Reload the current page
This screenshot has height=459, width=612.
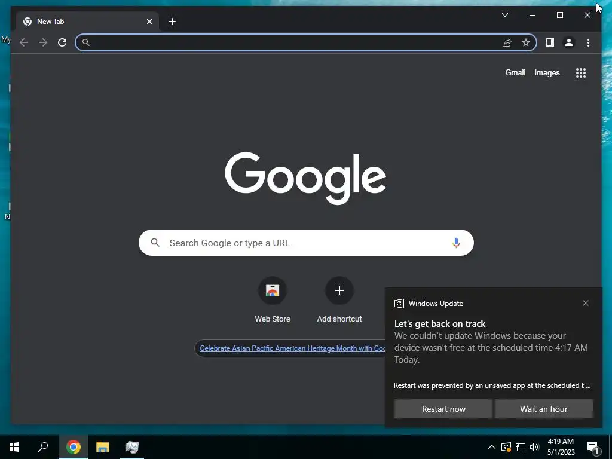click(x=62, y=42)
